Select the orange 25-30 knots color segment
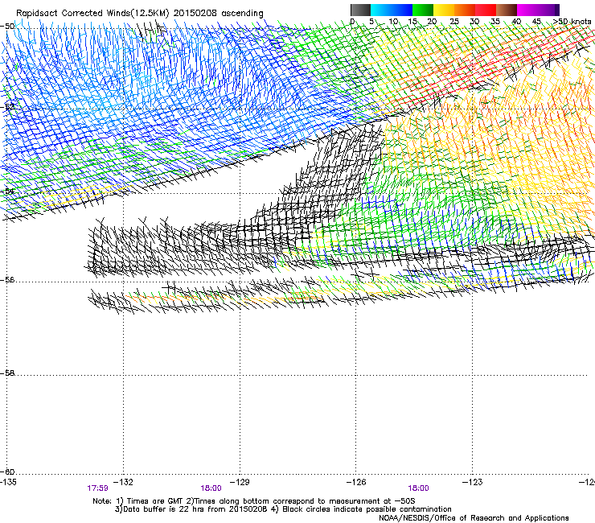 [465, 10]
